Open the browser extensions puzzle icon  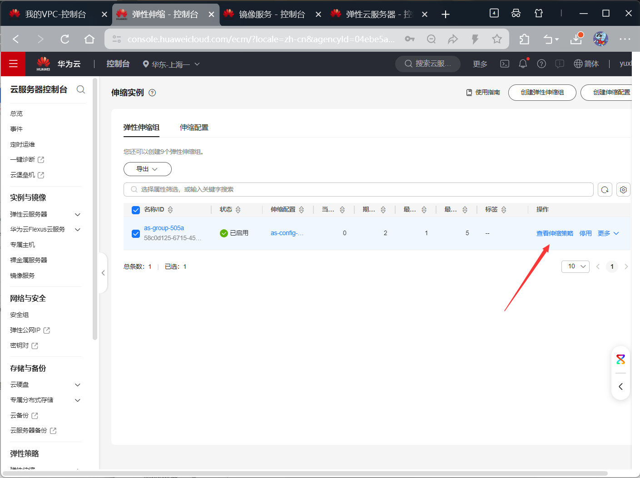[525, 39]
